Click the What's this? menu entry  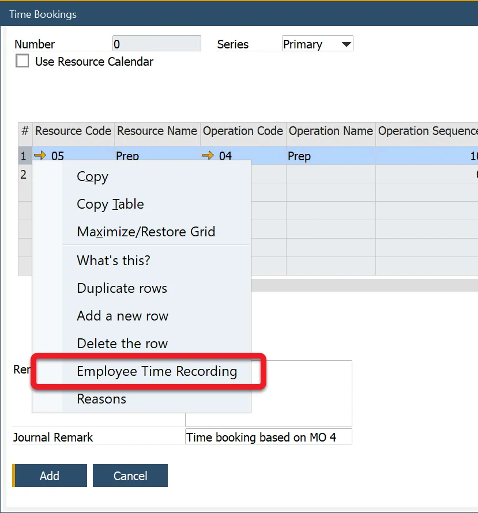[x=114, y=261]
